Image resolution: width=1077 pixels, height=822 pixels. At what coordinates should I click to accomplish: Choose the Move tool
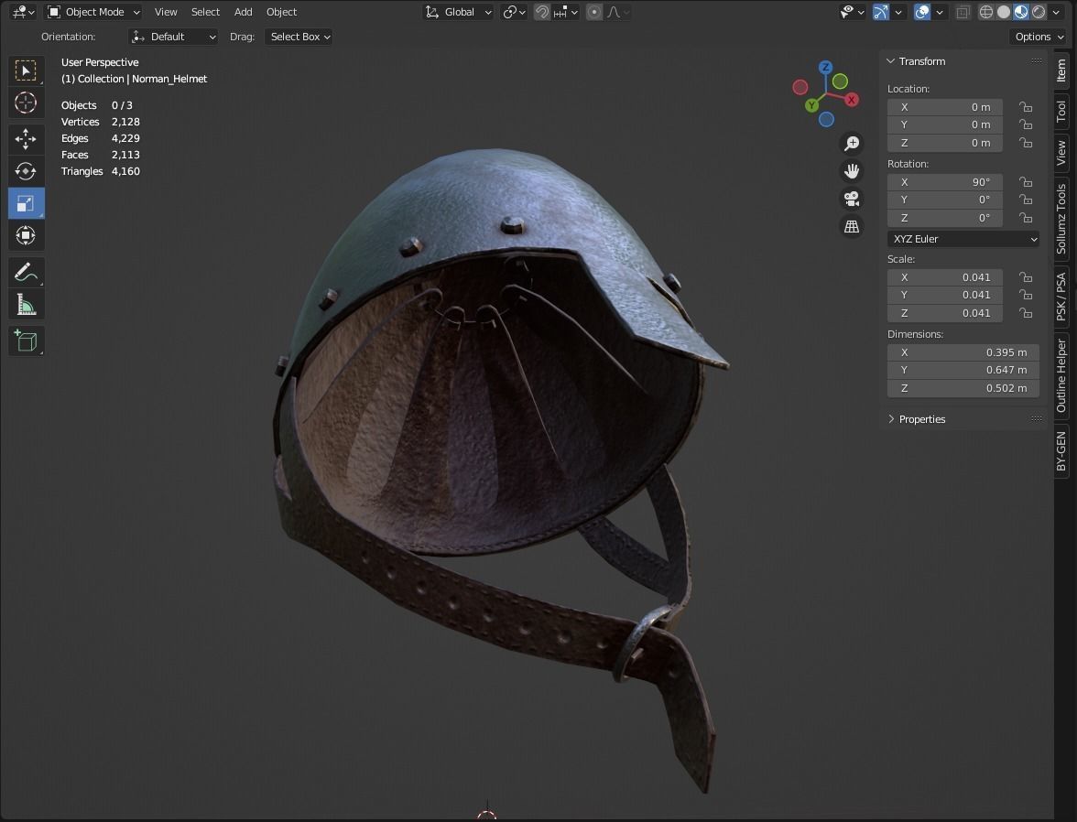[26, 139]
